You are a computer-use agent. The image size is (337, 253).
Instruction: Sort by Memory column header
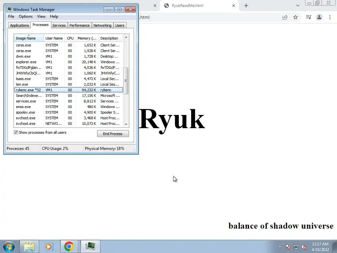coord(87,38)
